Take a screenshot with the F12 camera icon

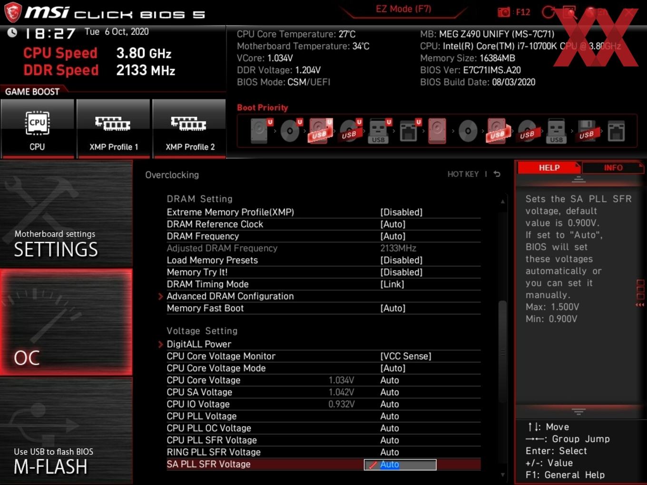click(x=504, y=12)
